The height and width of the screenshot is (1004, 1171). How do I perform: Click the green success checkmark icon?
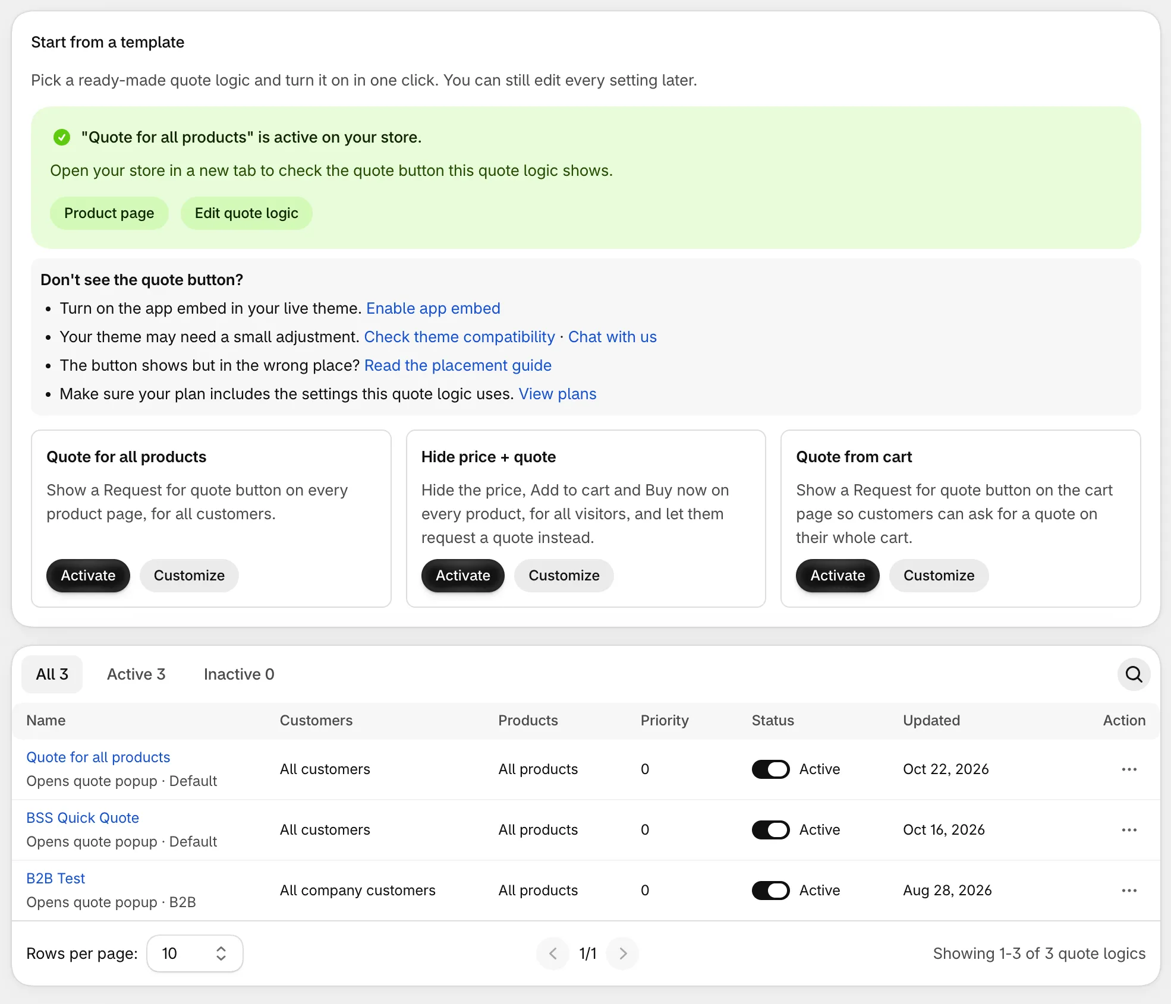(62, 137)
